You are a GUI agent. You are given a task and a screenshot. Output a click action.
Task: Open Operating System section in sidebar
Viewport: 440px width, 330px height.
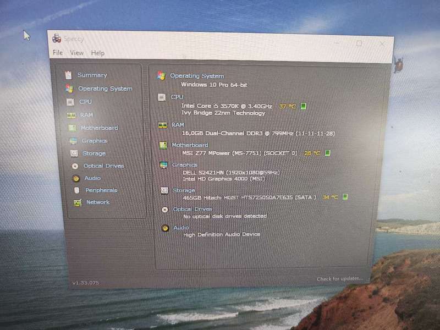coord(105,89)
